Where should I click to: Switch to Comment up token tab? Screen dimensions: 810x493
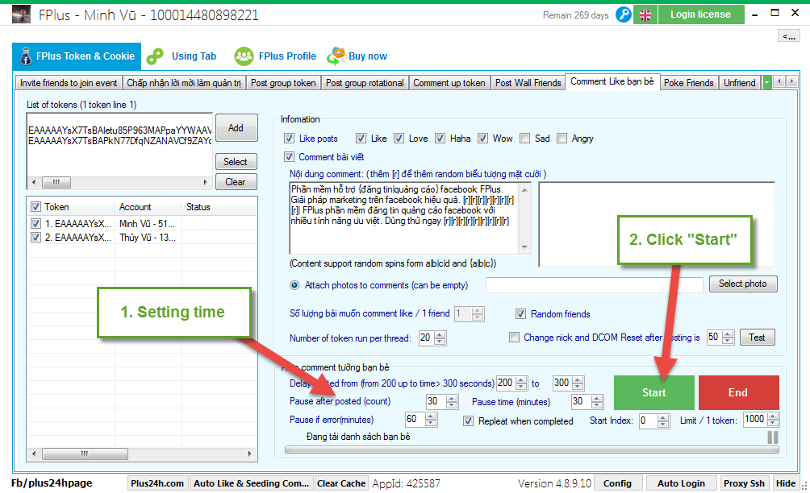(x=449, y=82)
